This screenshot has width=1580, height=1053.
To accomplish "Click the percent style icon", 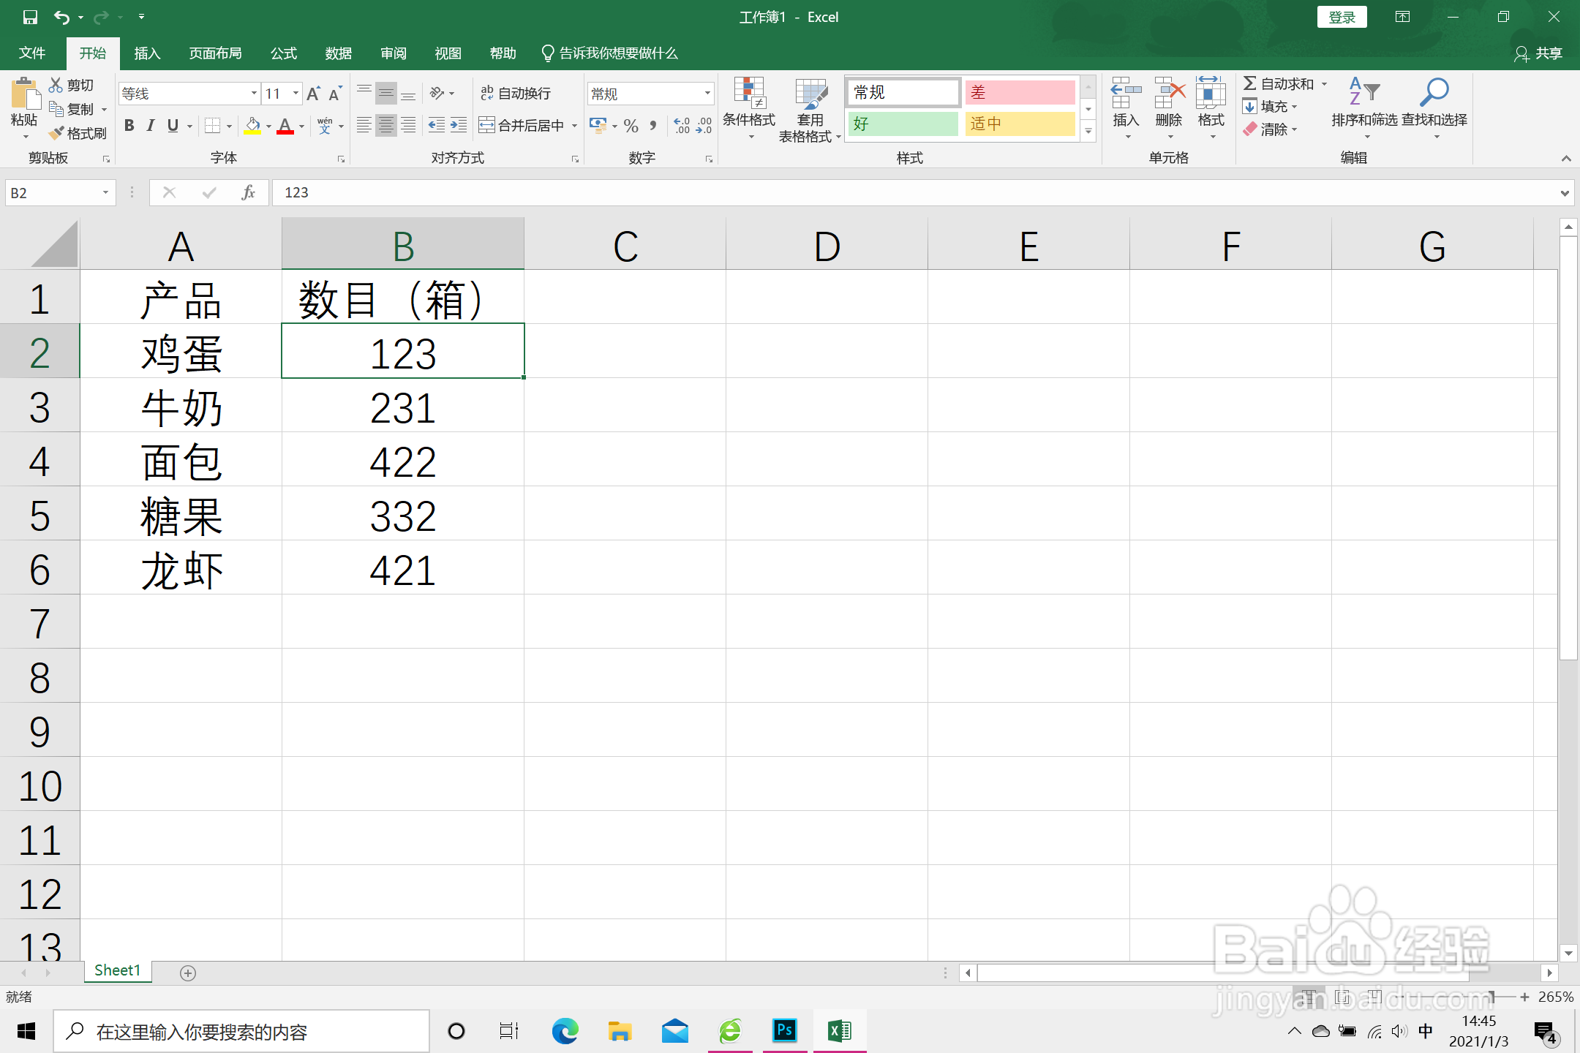I will pos(631,126).
